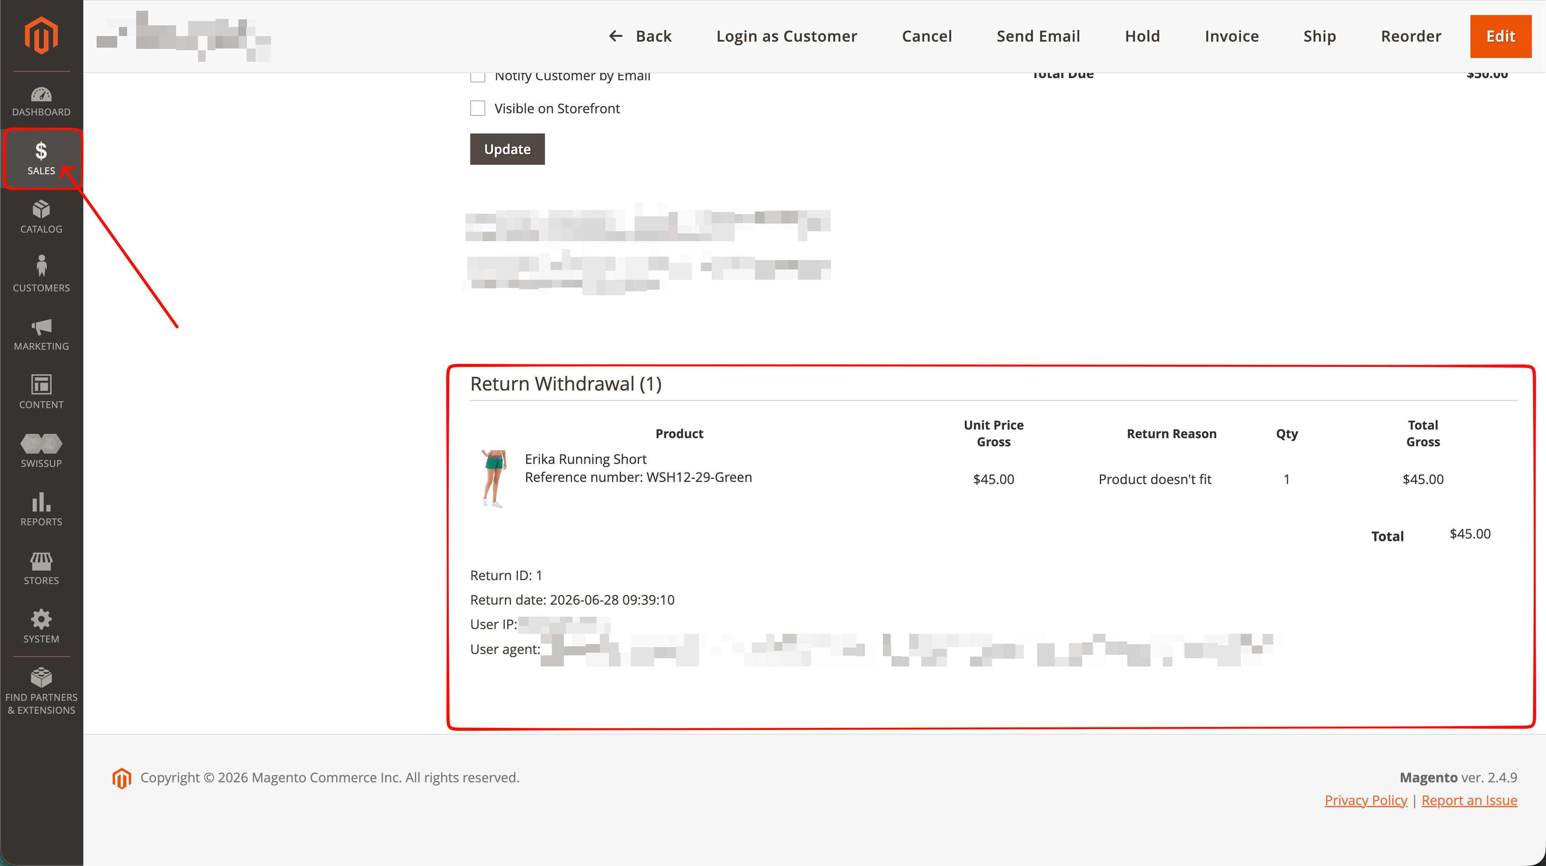Viewport: 1546px width, 866px height.
Task: Open the Catalog sidebar menu
Action: coord(41,217)
